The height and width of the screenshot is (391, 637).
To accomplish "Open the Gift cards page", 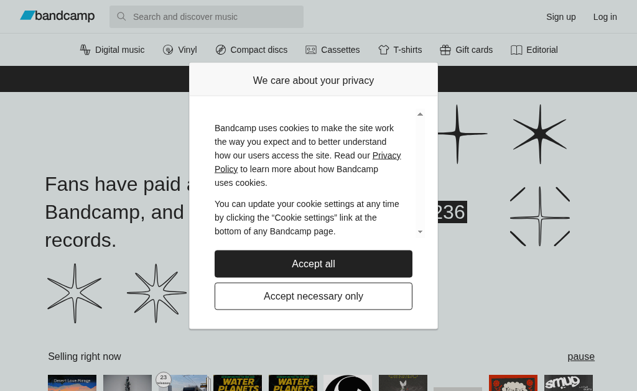I will pyautogui.click(x=474, y=50).
